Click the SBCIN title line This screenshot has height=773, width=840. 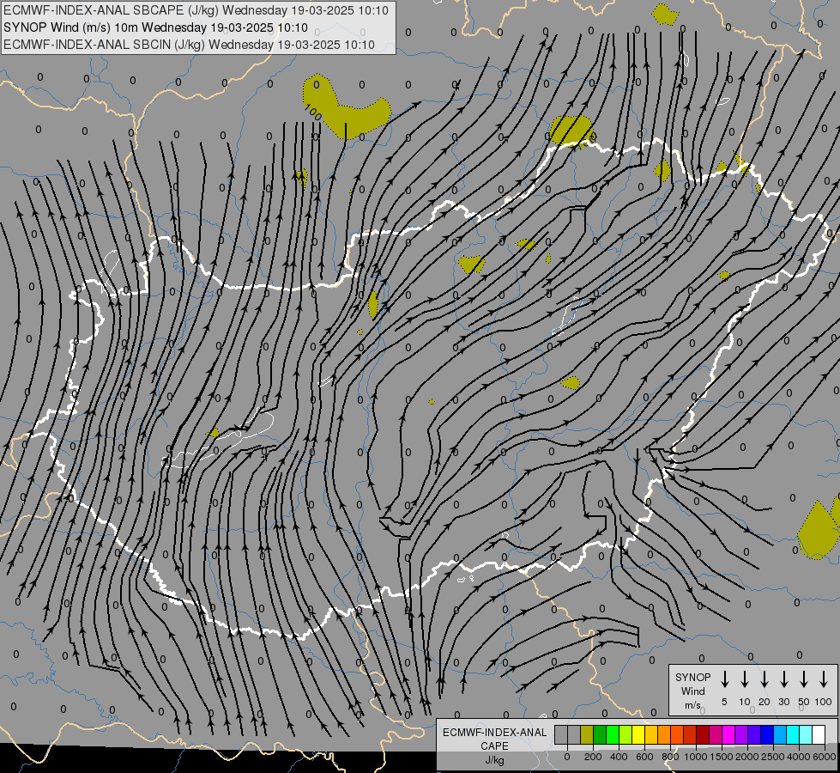[189, 45]
